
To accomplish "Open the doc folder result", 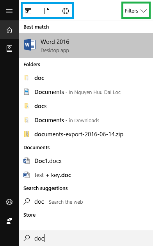I will [86, 78].
